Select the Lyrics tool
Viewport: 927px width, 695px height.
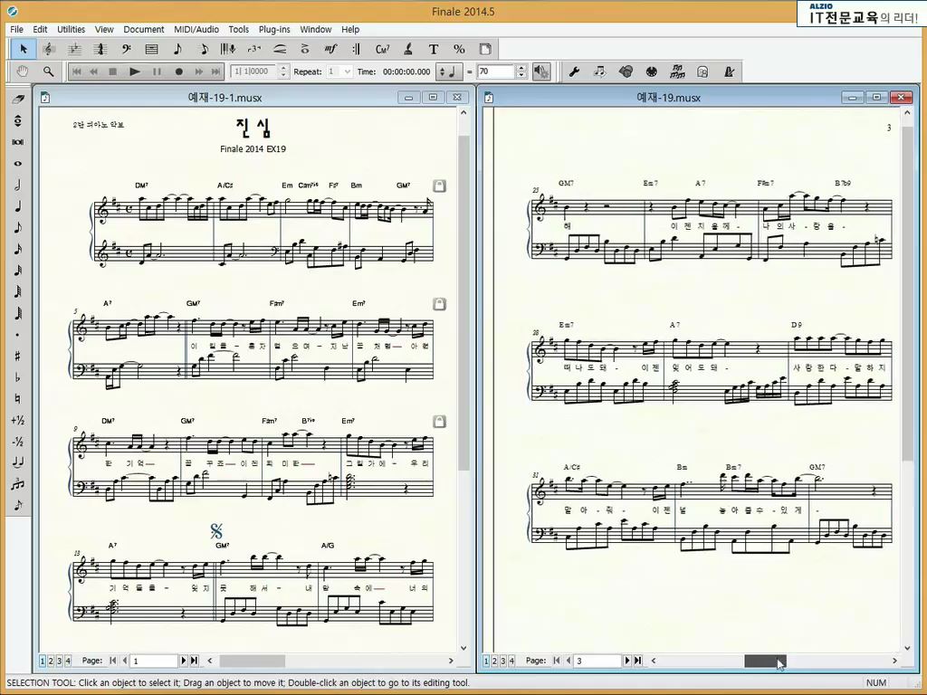(408, 49)
